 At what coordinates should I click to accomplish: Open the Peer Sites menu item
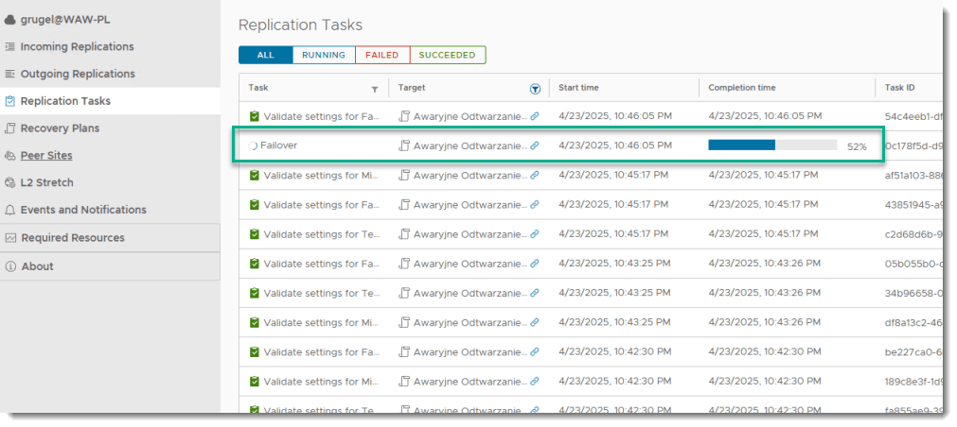46,155
